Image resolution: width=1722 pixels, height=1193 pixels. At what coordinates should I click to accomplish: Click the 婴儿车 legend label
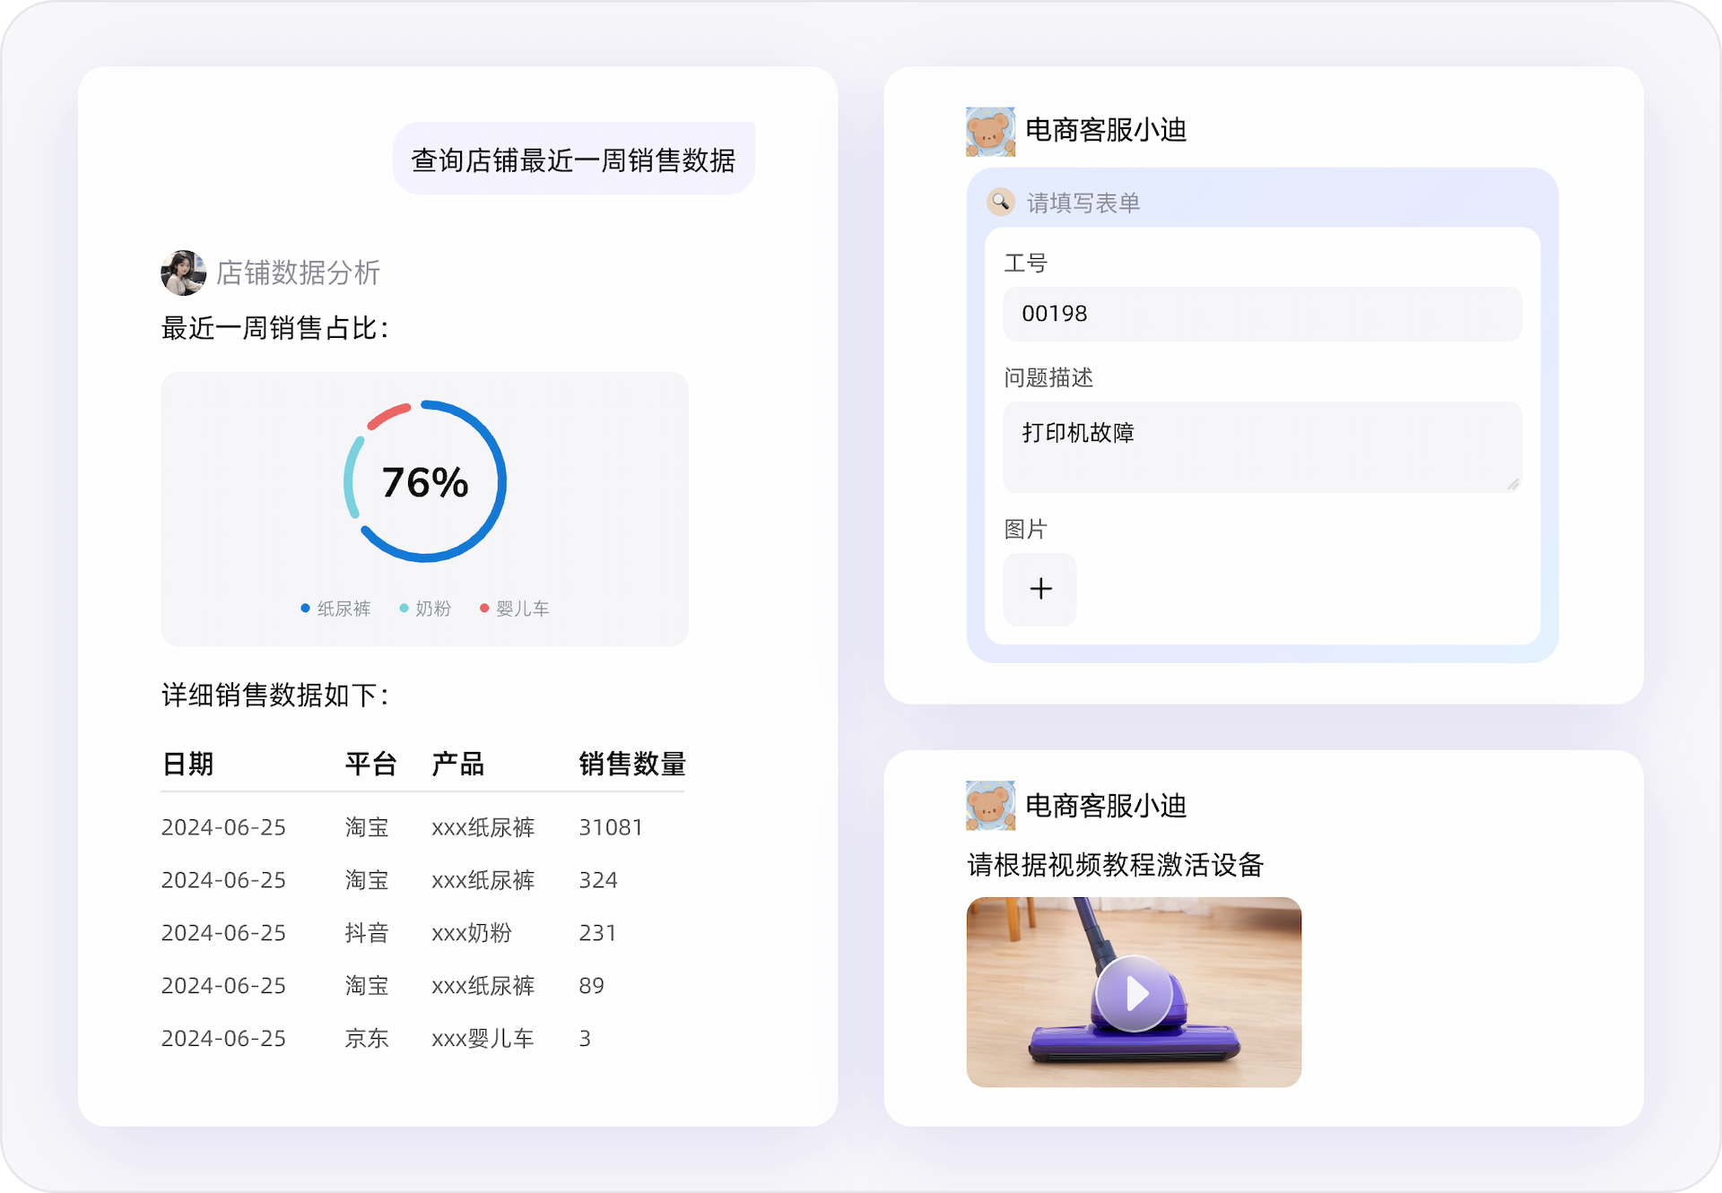(523, 609)
